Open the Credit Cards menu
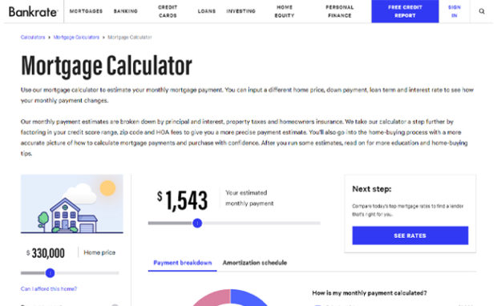497x306 pixels. coord(168,11)
